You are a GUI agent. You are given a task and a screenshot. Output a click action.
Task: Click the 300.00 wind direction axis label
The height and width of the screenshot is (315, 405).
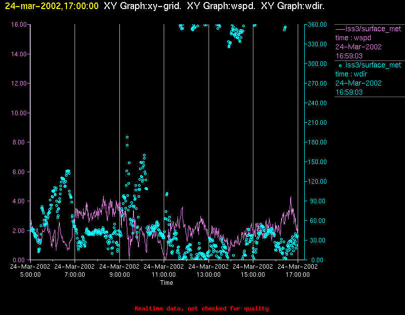pos(317,64)
